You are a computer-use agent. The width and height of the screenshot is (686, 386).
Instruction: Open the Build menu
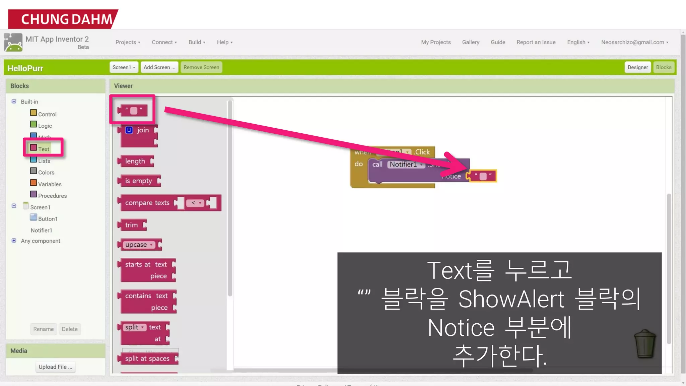coord(197,42)
